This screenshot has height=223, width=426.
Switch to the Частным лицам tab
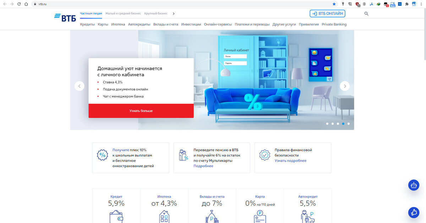click(x=91, y=13)
